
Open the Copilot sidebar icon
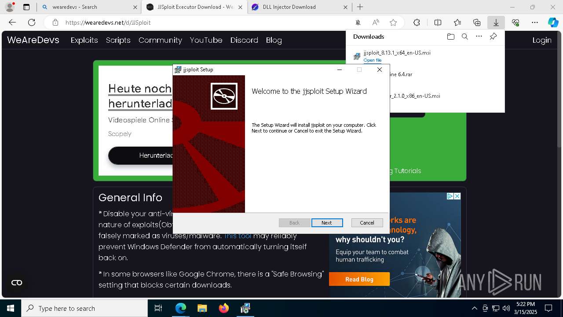[x=553, y=22]
